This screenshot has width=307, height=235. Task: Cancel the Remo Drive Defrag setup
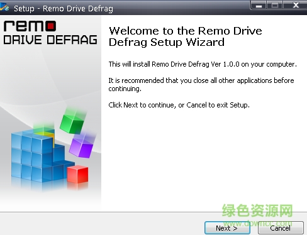pos(281,227)
